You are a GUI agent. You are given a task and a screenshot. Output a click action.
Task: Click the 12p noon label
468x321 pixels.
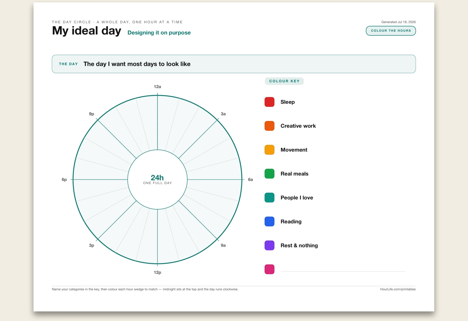(157, 272)
